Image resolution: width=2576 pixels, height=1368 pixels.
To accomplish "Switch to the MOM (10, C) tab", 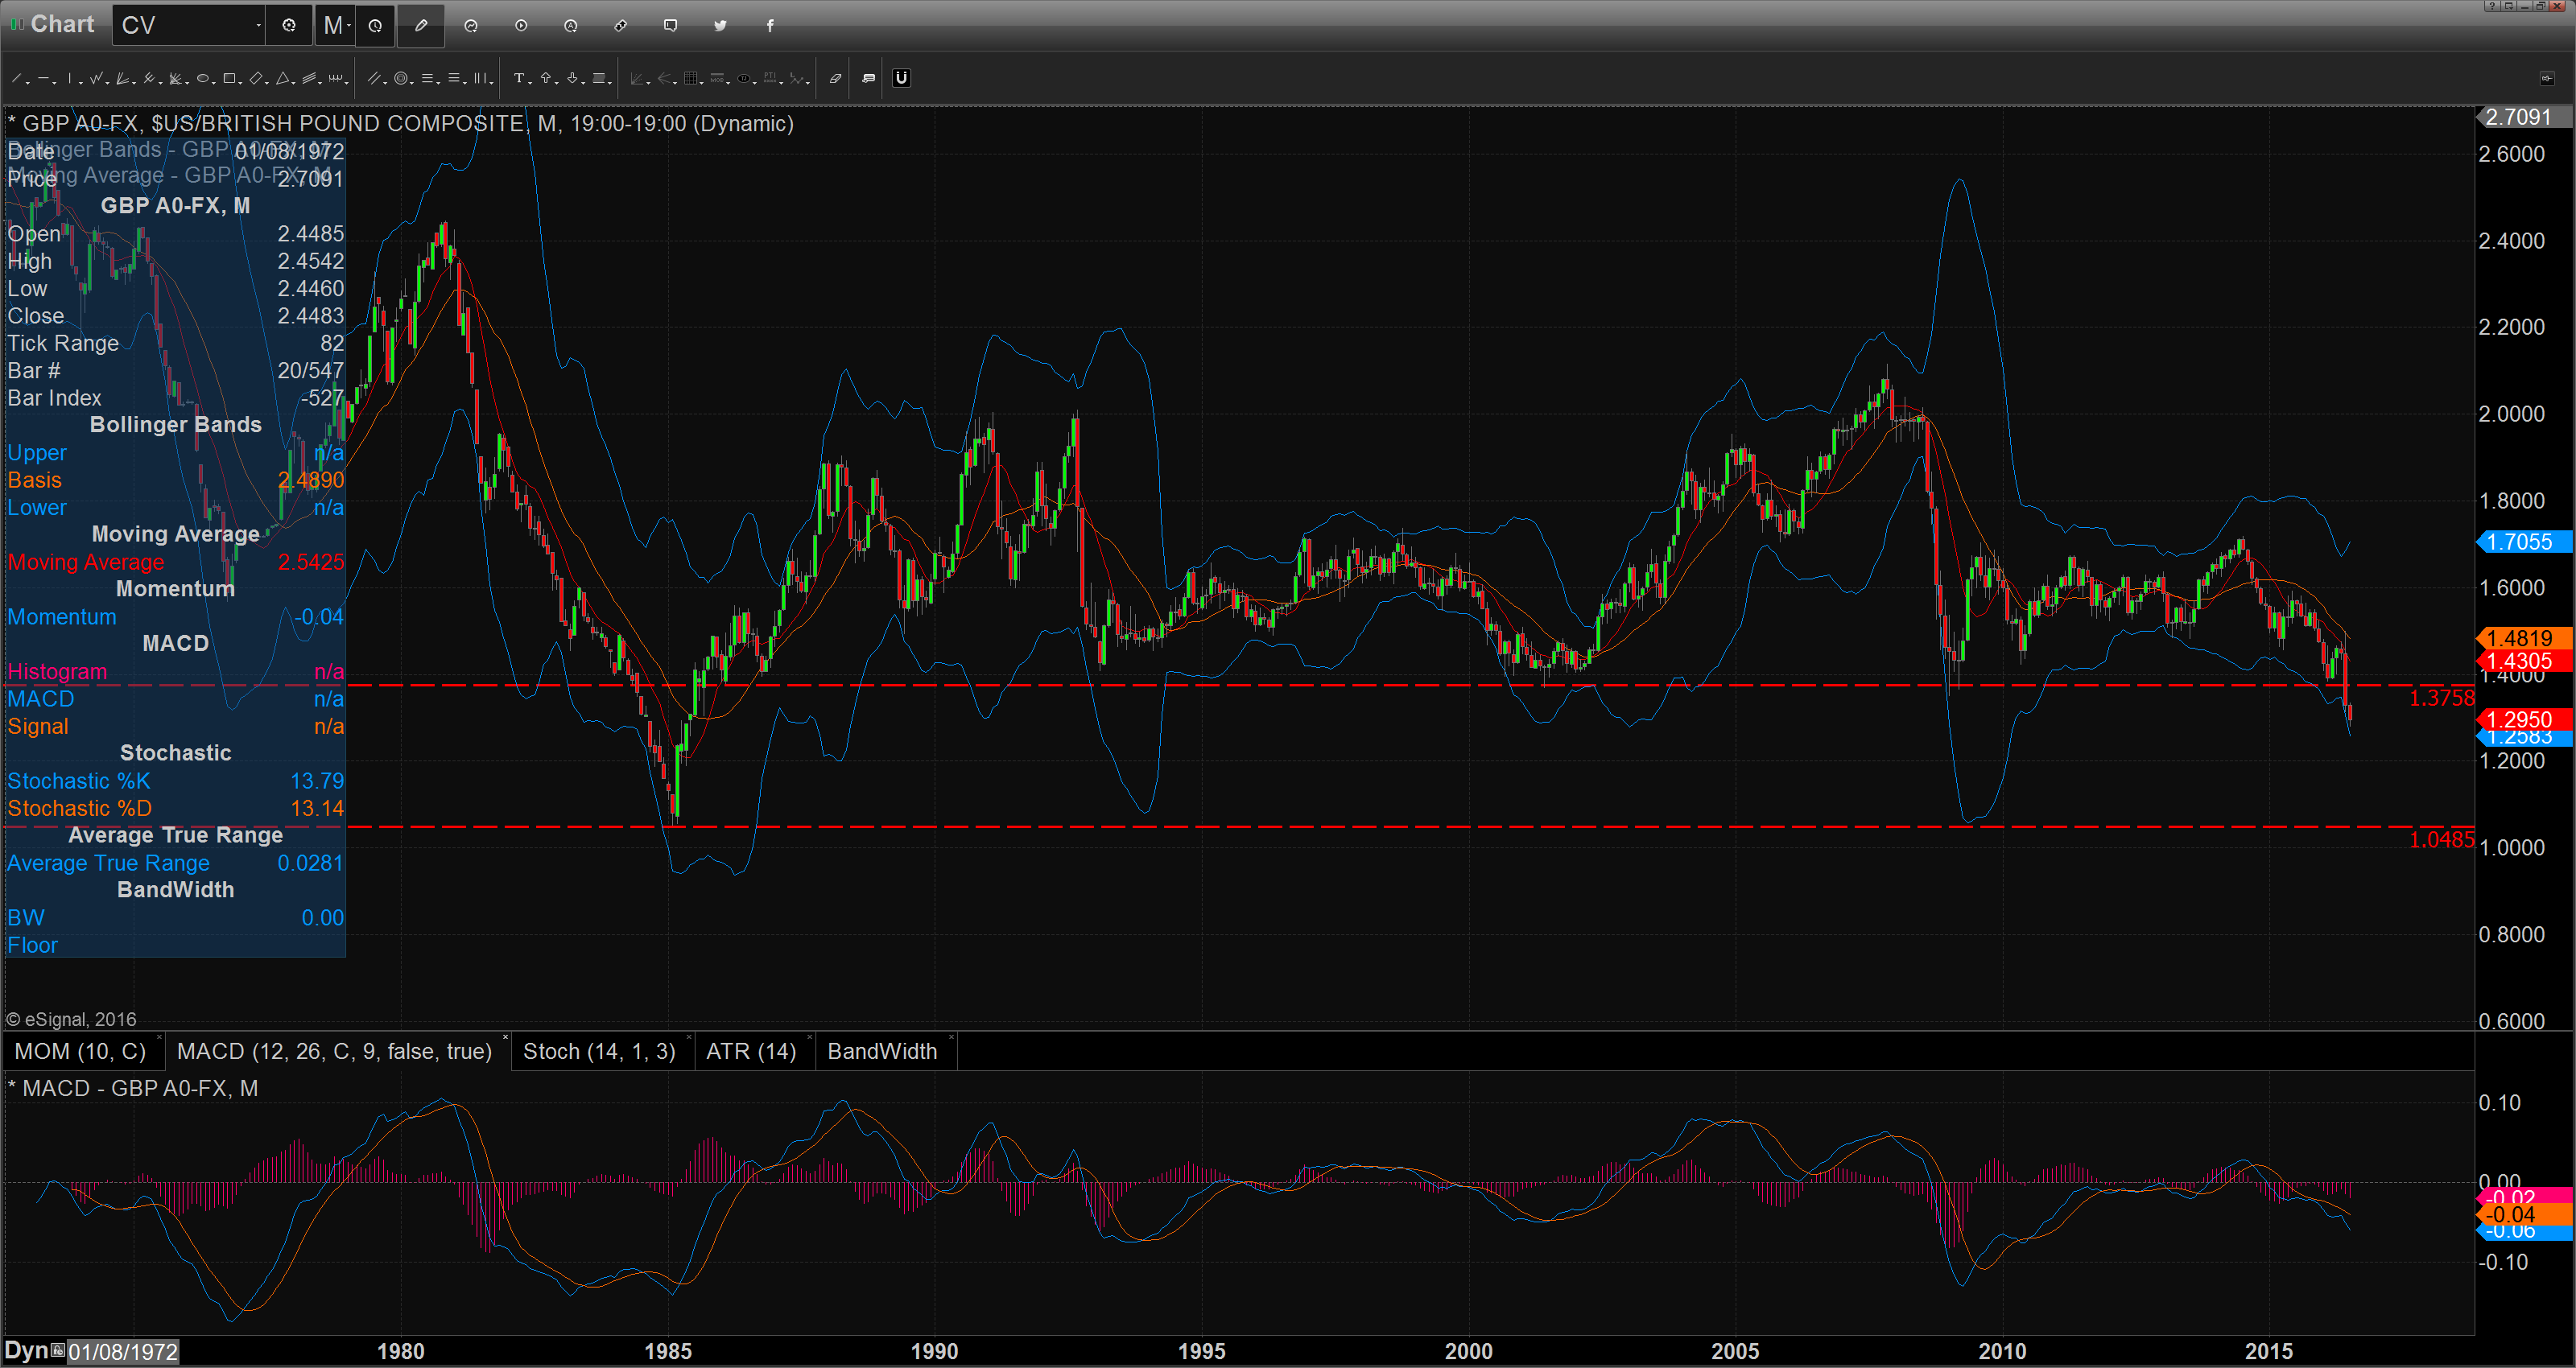I will click(x=80, y=1052).
